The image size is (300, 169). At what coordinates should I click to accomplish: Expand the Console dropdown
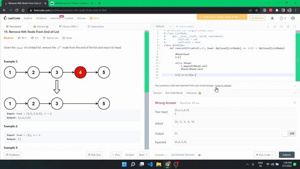click(x=160, y=155)
